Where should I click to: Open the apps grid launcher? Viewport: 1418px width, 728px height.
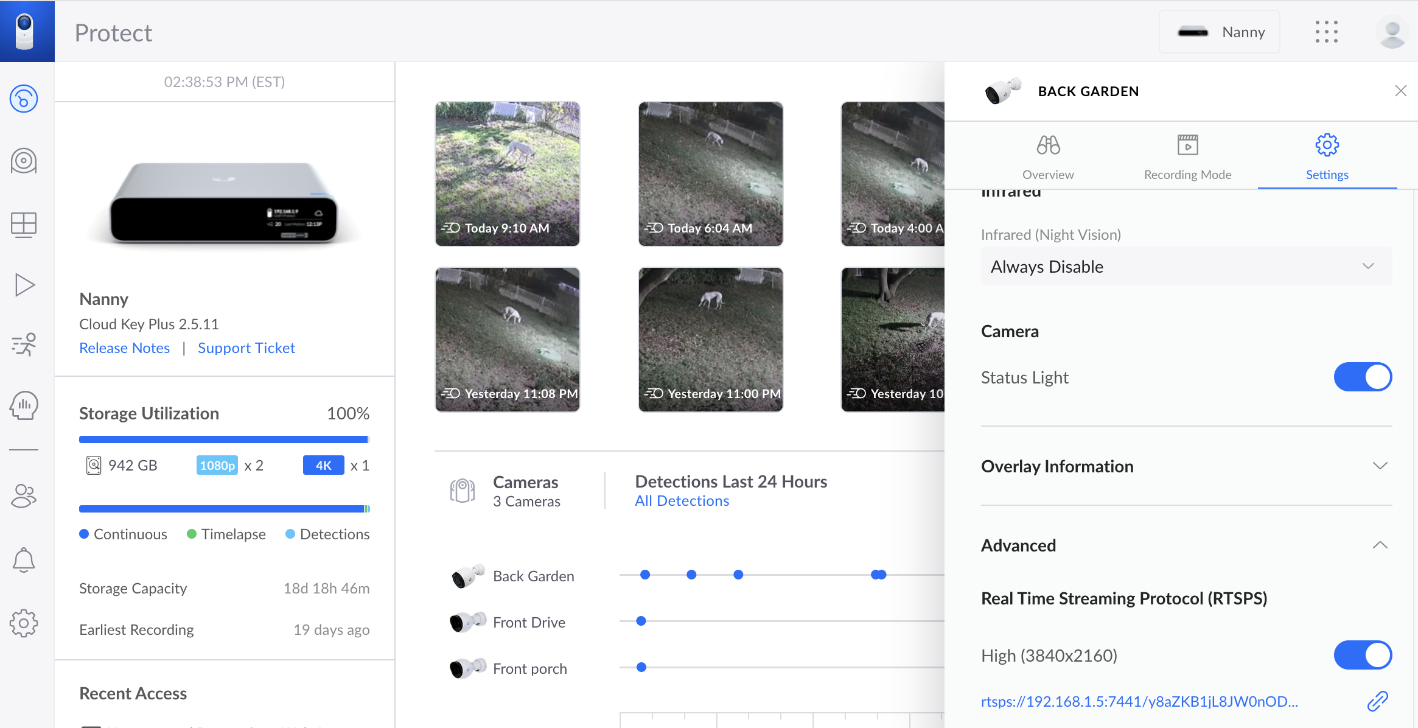(1326, 32)
